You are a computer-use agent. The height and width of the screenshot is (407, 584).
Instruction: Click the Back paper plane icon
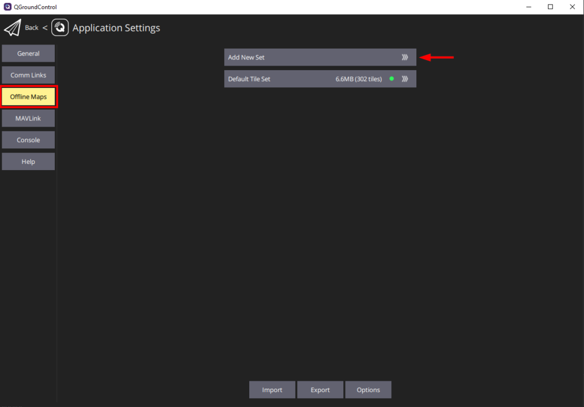pyautogui.click(x=13, y=27)
